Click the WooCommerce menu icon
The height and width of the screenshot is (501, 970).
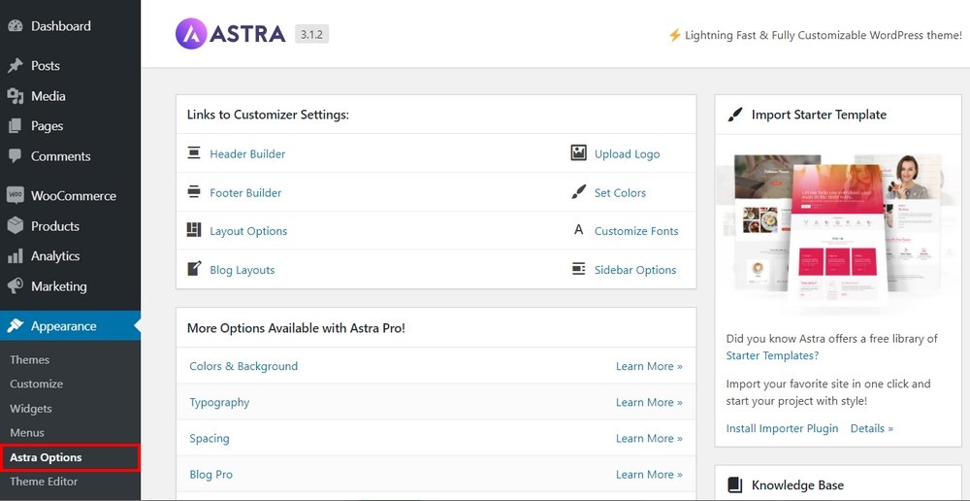[x=15, y=195]
